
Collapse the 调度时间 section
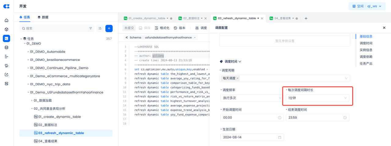pos(240,62)
